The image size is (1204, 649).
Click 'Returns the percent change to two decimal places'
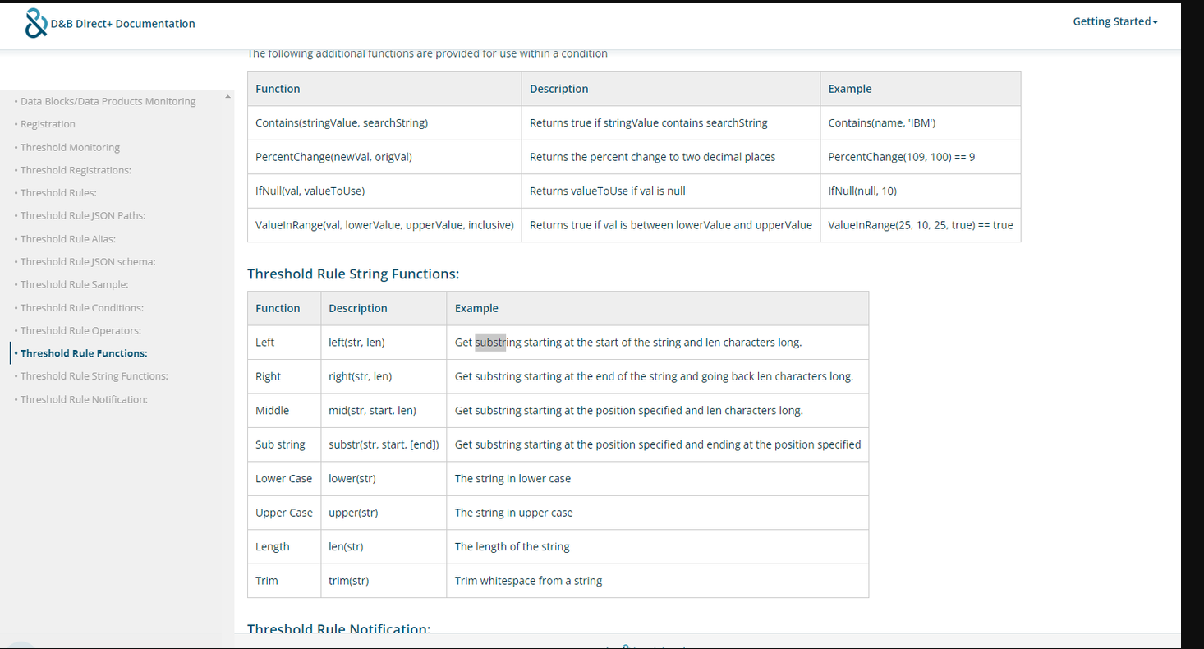[652, 157]
